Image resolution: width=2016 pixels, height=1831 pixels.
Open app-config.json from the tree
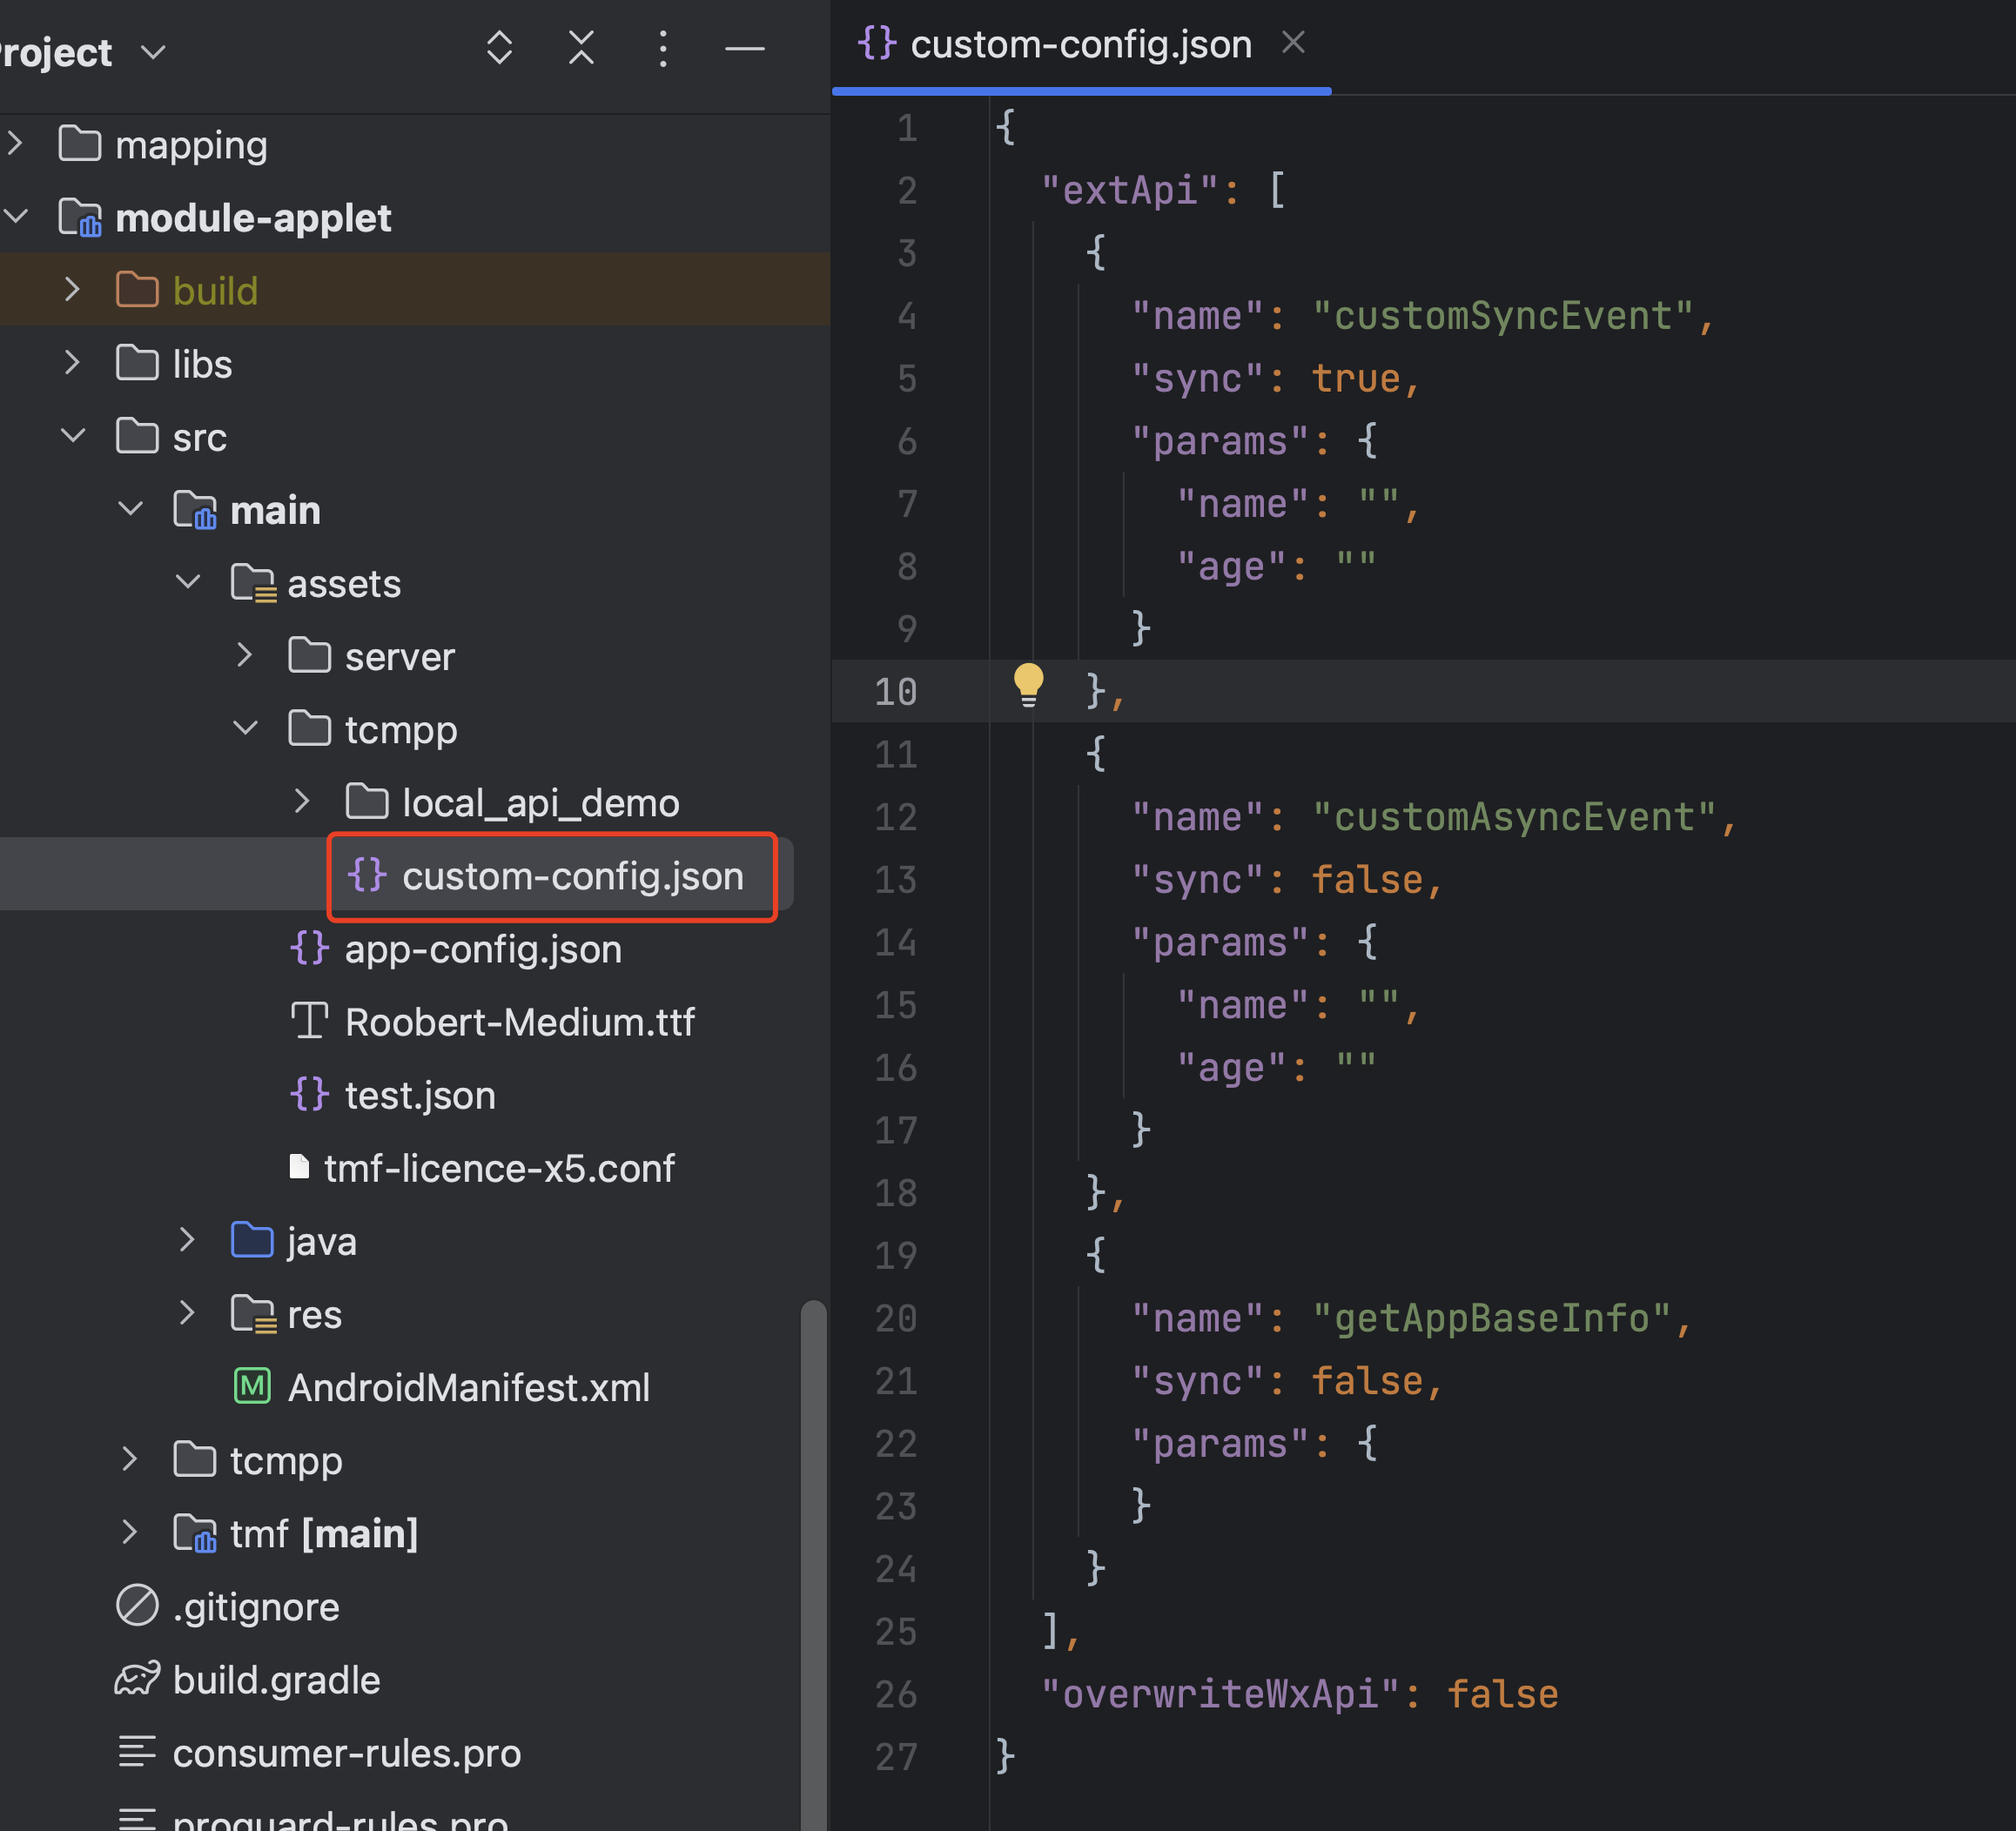[x=482, y=949]
